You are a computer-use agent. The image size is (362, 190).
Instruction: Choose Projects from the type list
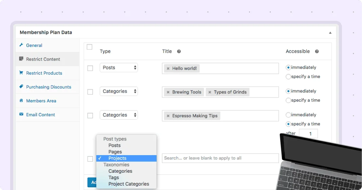[x=126, y=159]
